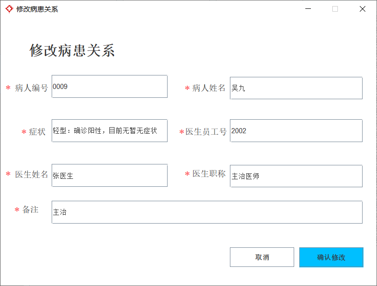Click the 取消 button
This screenshot has width=377, height=286.
pyautogui.click(x=262, y=257)
